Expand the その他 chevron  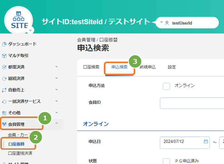click(57, 113)
